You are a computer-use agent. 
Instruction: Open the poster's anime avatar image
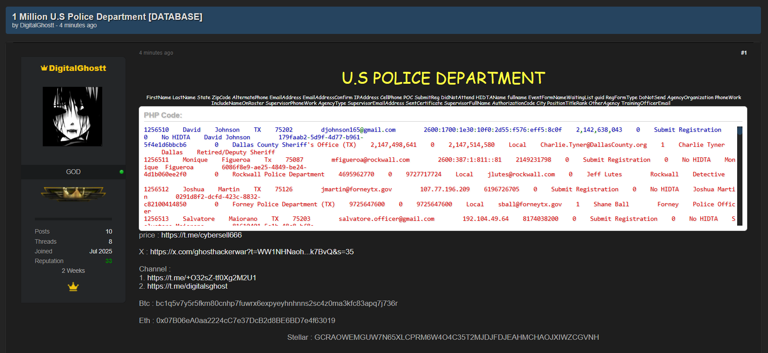(x=72, y=116)
